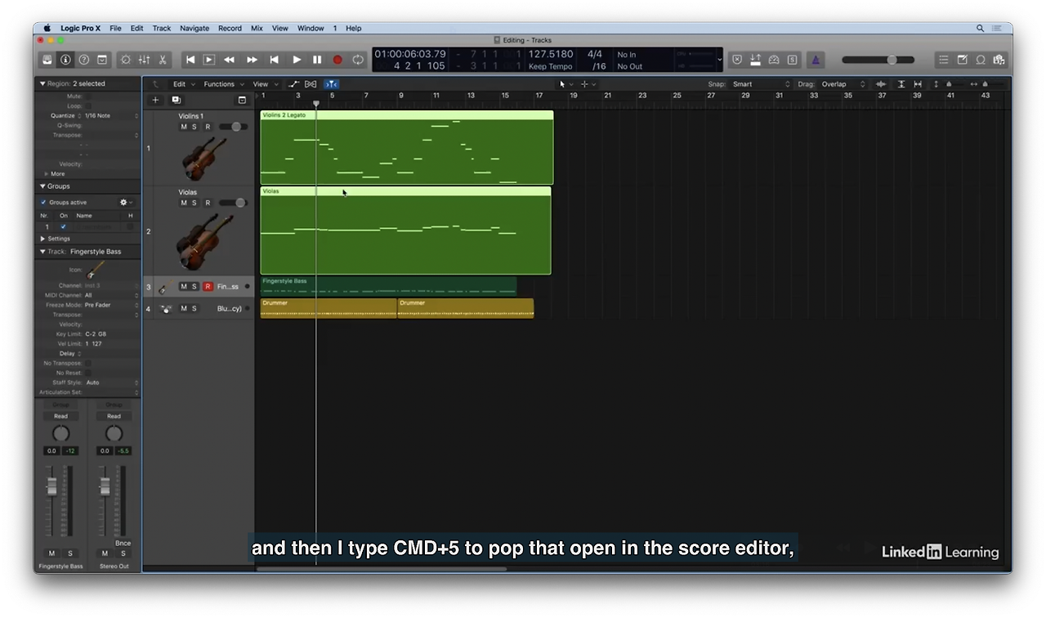Adjust the master volume slider
1046x618 pixels.
click(x=878, y=60)
